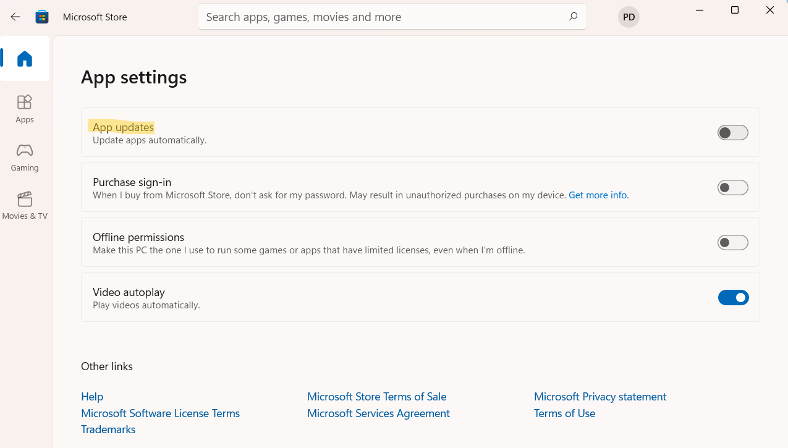Open Movies & TV sidebar section

(x=25, y=206)
